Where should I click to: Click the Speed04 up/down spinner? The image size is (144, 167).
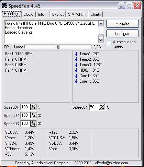[102, 107]
